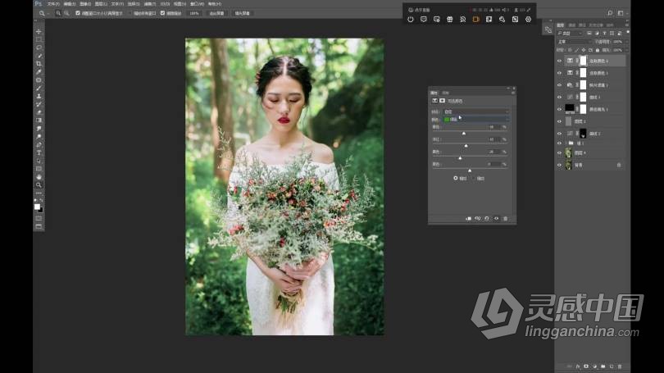This screenshot has height=373, width=664.
Task: Open the layer Fill dropdown
Action: [x=626, y=50]
